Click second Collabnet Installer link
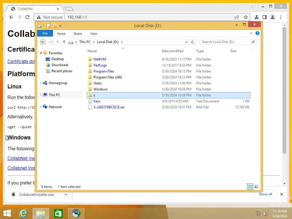This screenshot has width=292, height=219. [x=21, y=168]
